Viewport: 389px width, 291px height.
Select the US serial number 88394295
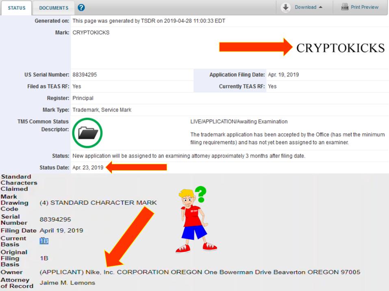(x=85, y=75)
